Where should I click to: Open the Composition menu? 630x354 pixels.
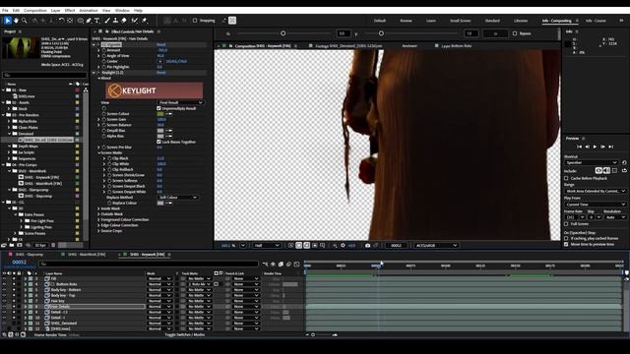click(x=35, y=11)
